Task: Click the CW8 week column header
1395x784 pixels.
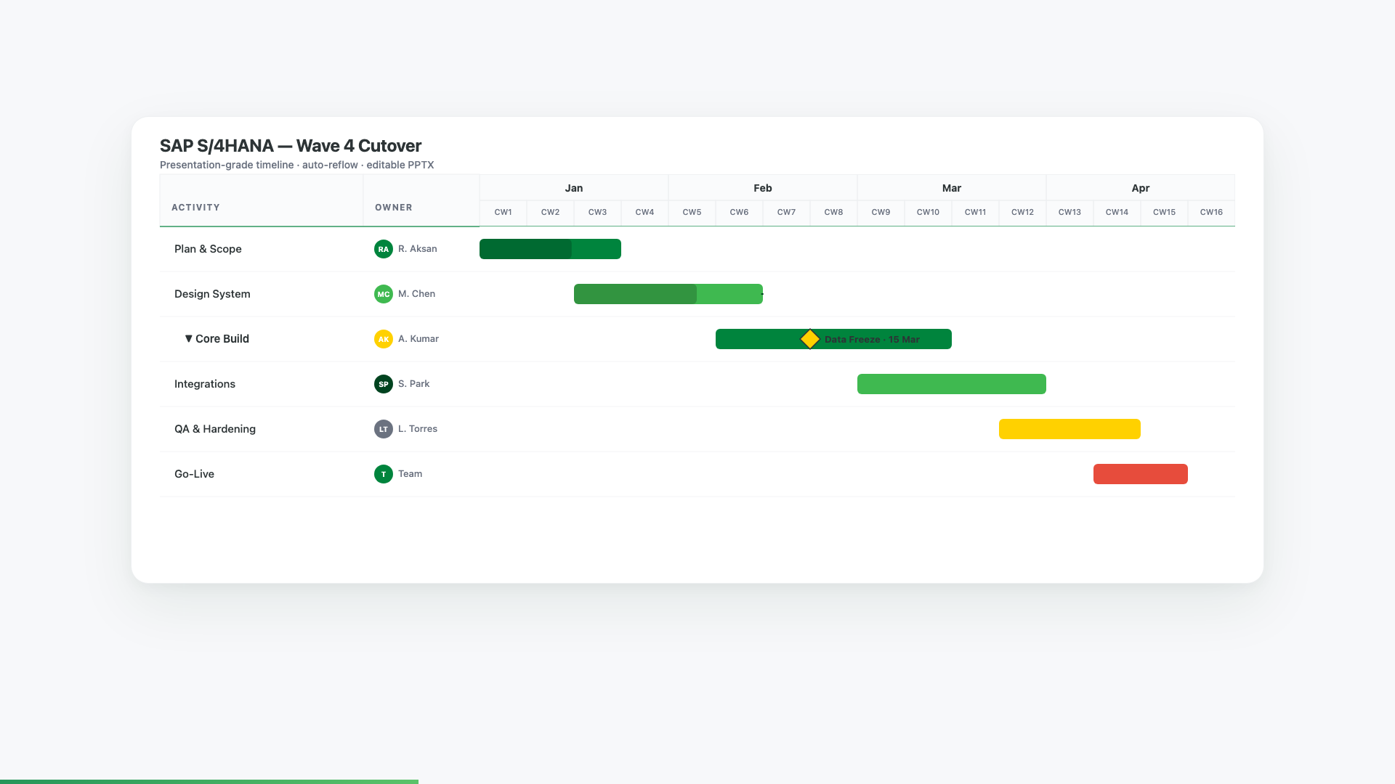Action: tap(833, 213)
